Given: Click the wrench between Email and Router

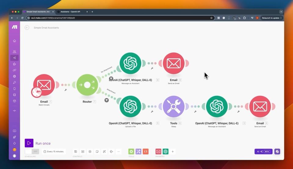Looking at the screenshot, I should coord(66,90).
